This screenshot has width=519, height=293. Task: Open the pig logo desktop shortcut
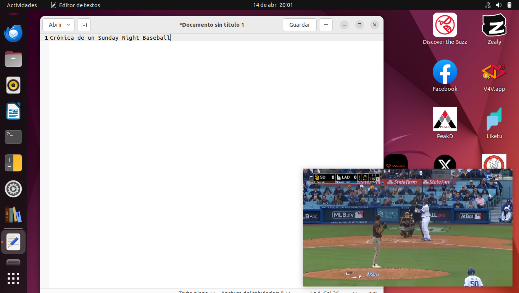tap(494, 161)
